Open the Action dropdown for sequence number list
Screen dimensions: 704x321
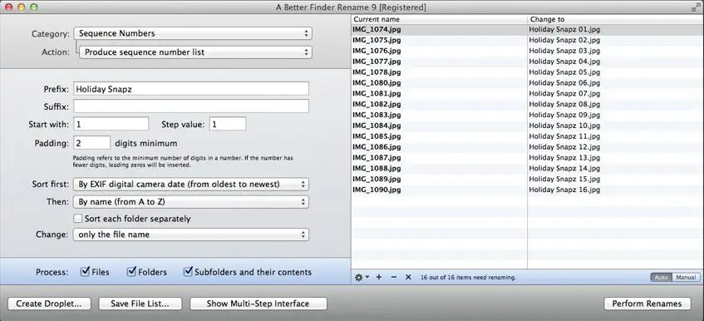[x=195, y=52]
